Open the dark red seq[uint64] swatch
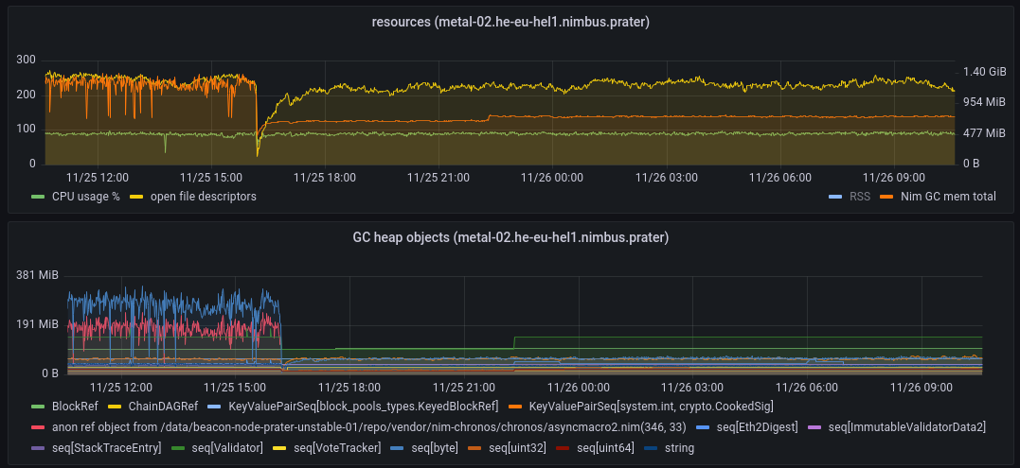This screenshot has width=1020, height=468. [x=564, y=448]
